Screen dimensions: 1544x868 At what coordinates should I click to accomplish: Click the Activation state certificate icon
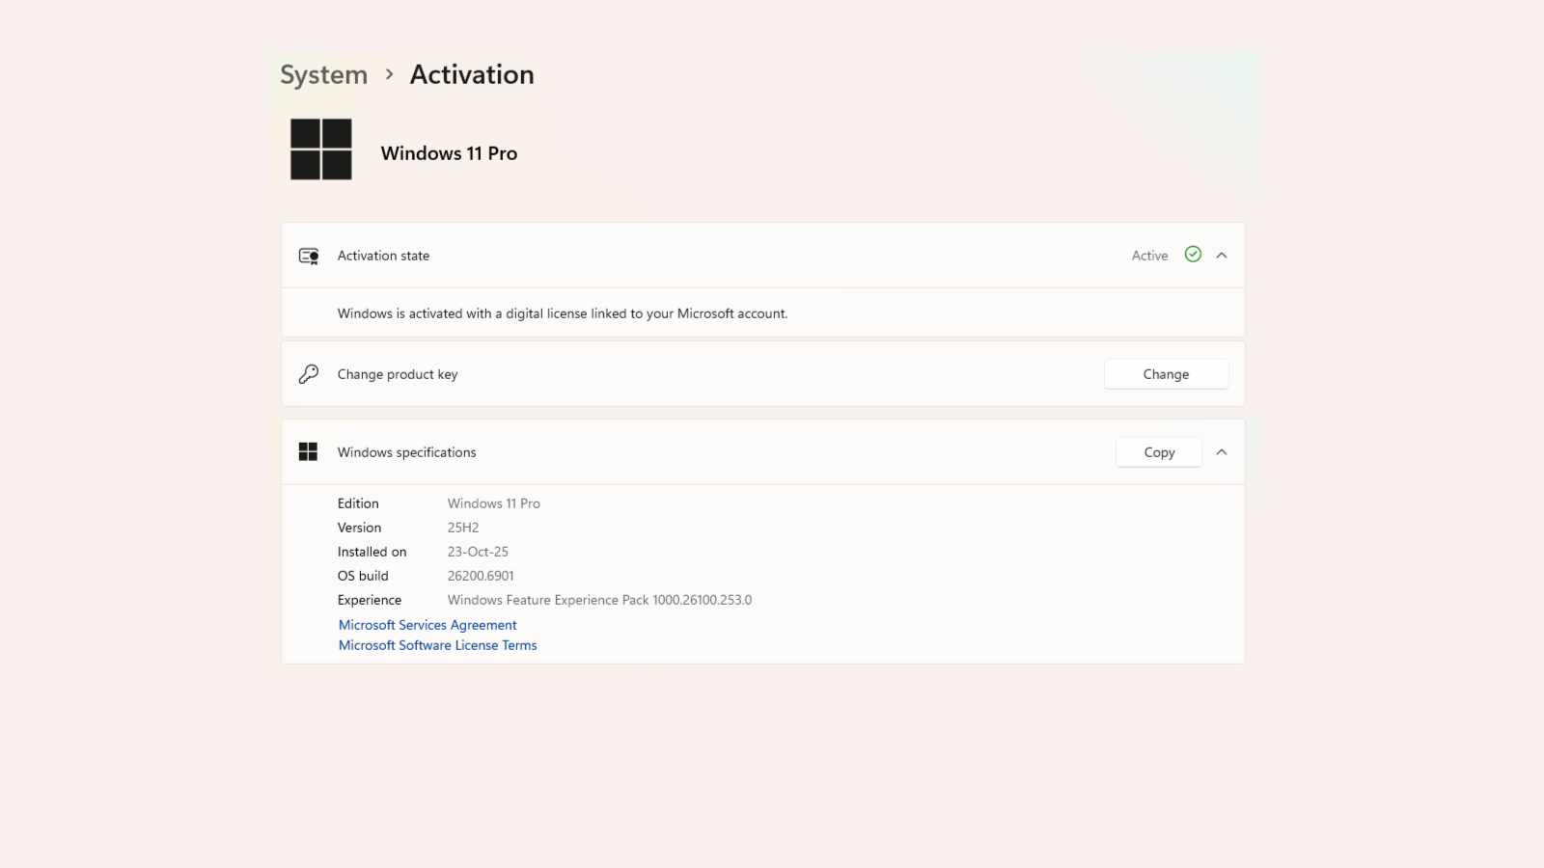[x=309, y=256]
